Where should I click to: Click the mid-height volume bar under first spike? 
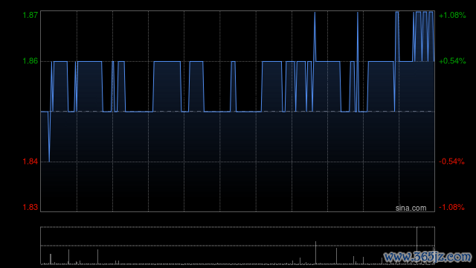click(315, 252)
